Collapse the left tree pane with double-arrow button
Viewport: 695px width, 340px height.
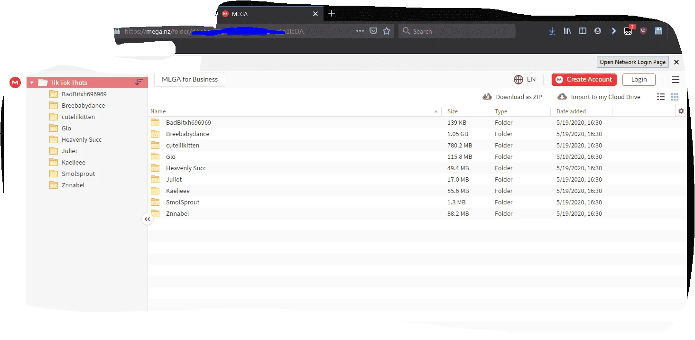click(x=148, y=219)
